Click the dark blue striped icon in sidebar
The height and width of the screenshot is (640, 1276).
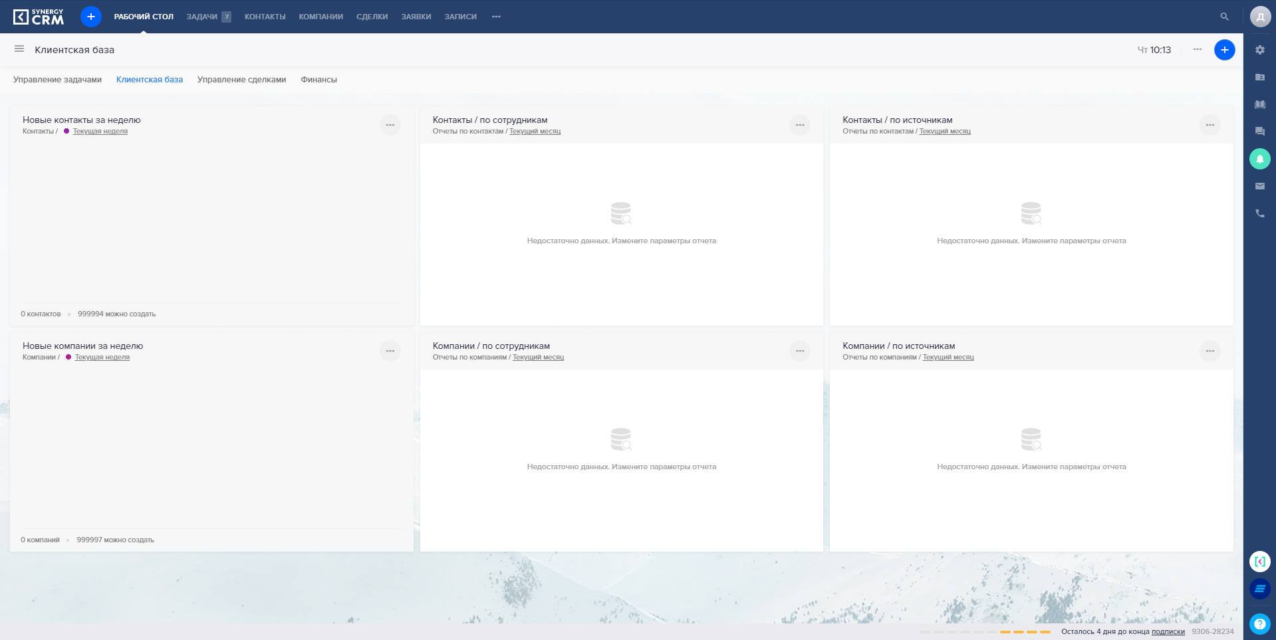1260,589
